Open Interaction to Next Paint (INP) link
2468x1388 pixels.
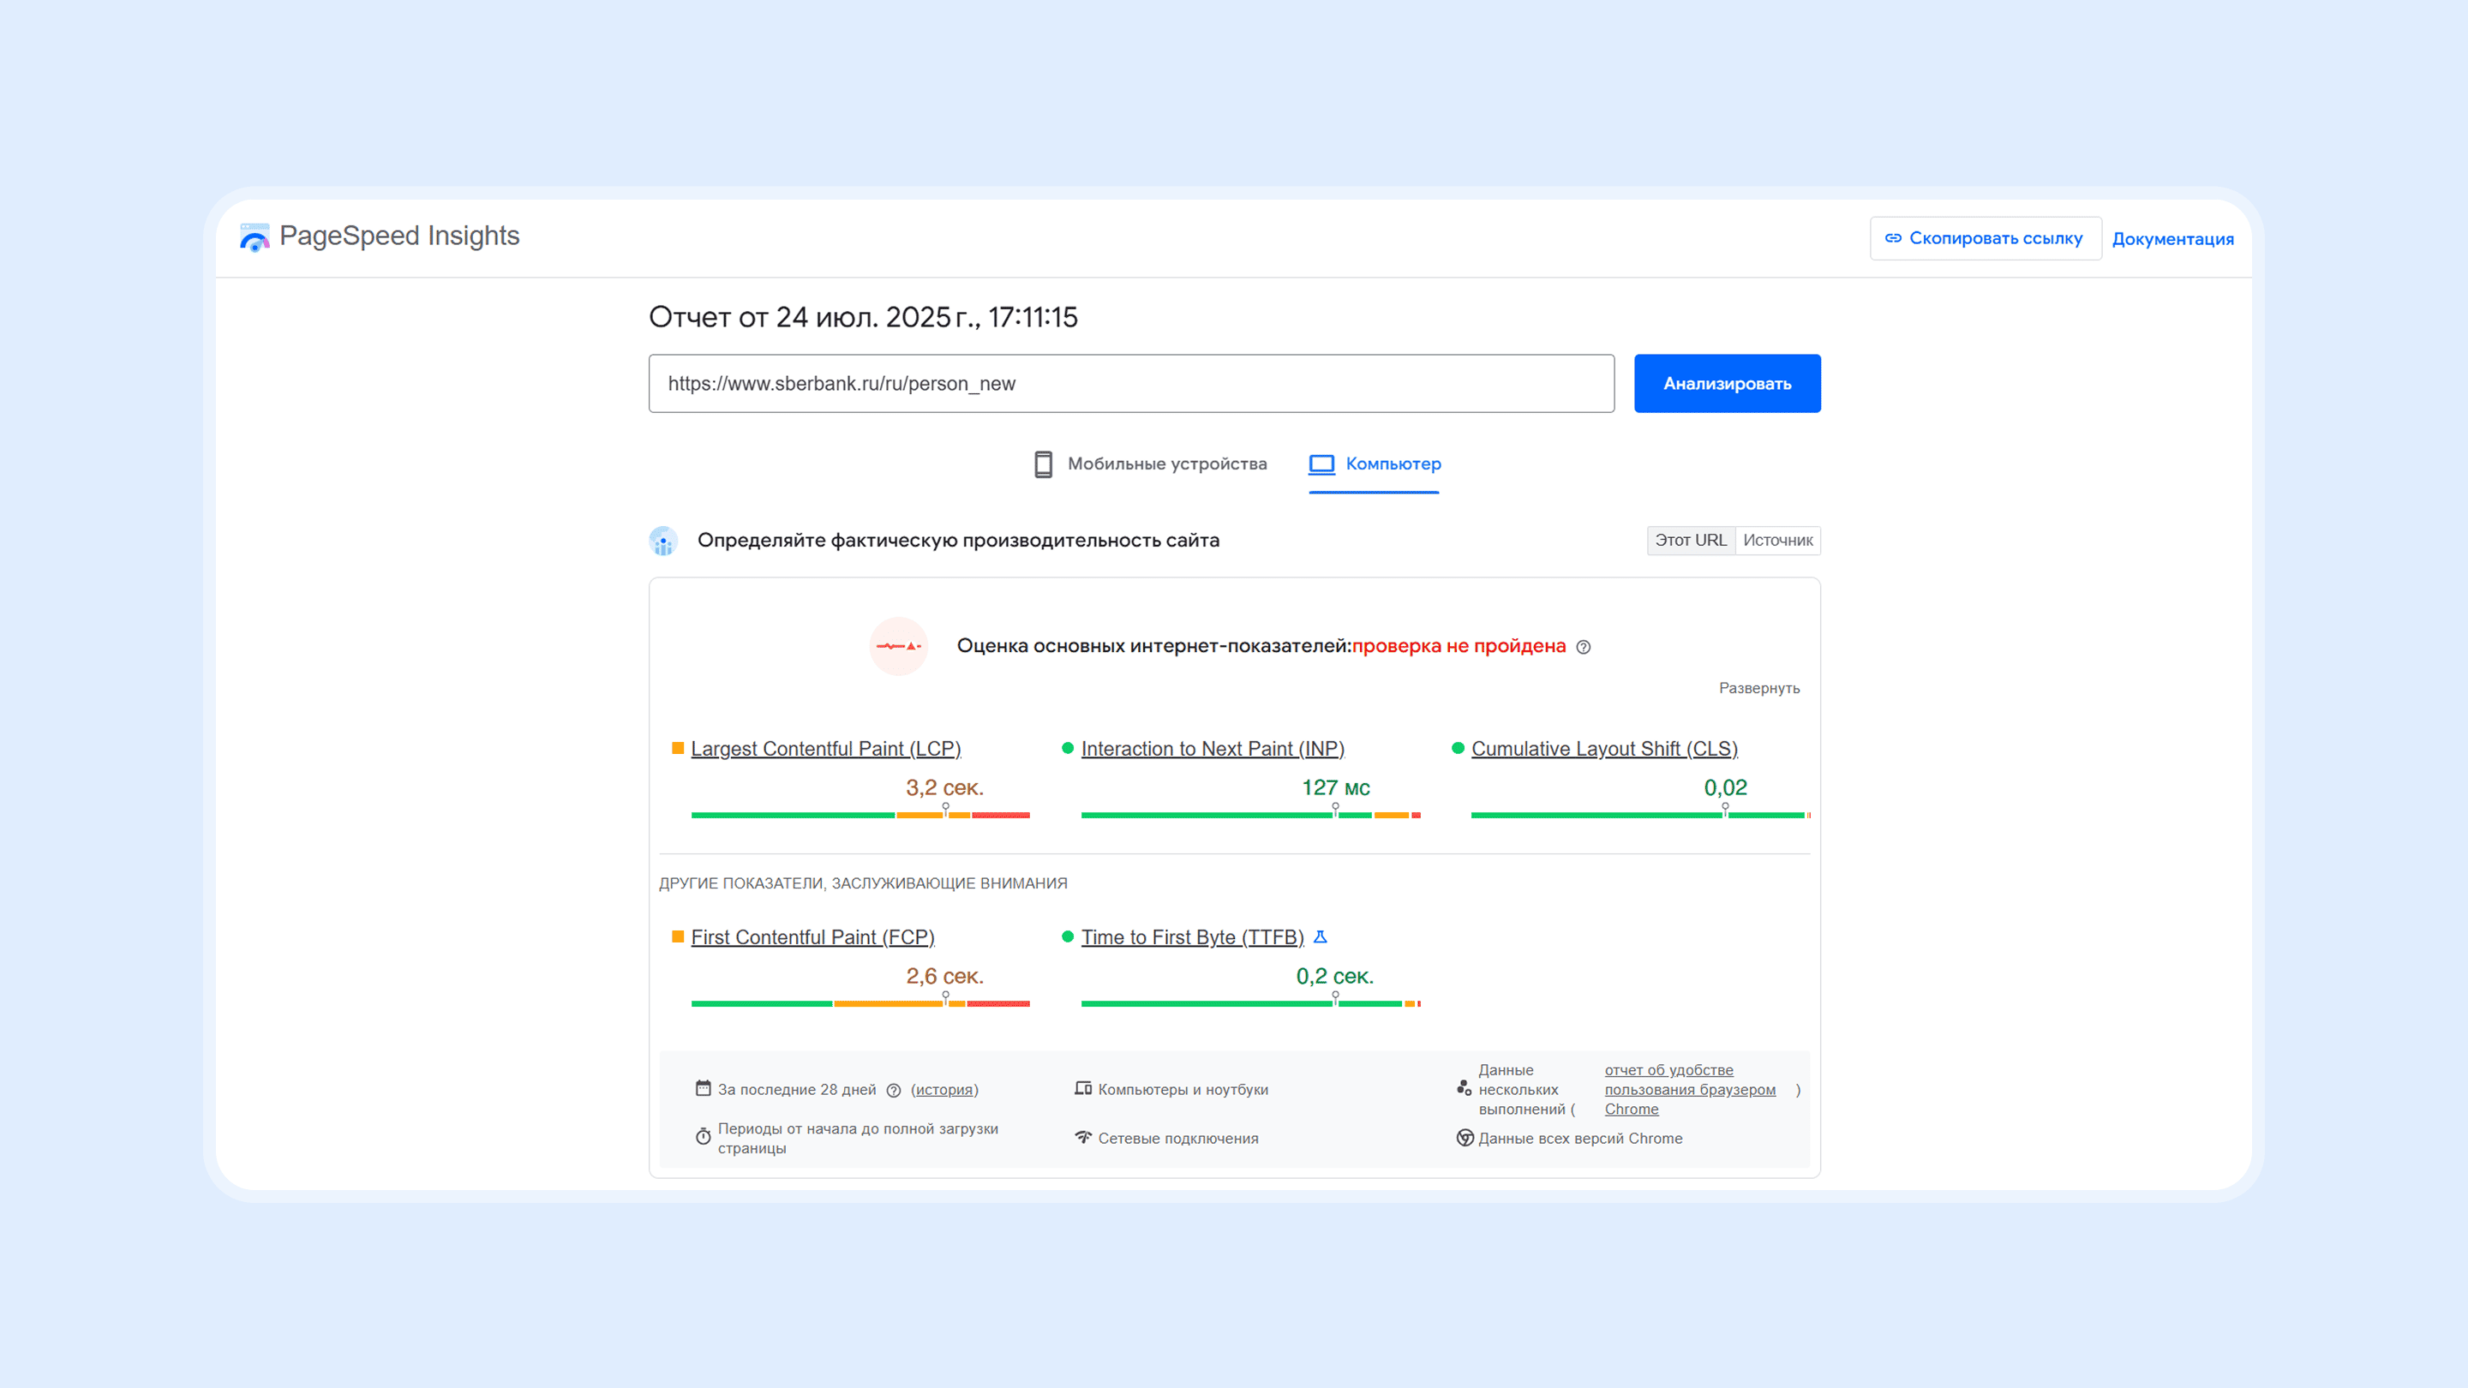pos(1213,749)
